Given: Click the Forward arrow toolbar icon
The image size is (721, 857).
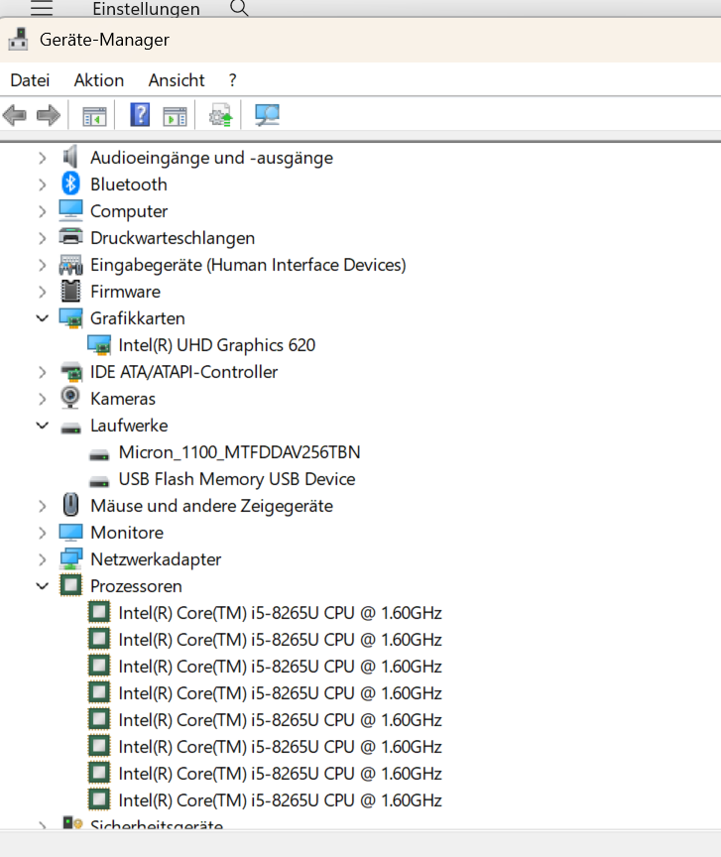Looking at the screenshot, I should pyautogui.click(x=49, y=115).
